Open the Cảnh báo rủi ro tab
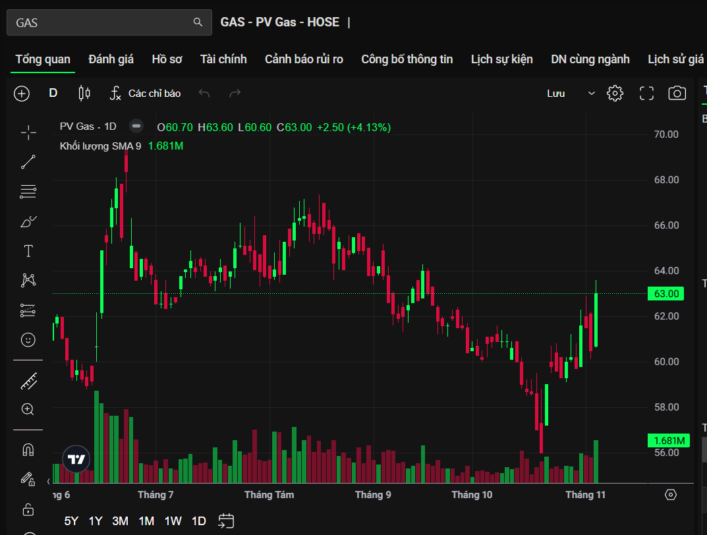 [x=304, y=59]
